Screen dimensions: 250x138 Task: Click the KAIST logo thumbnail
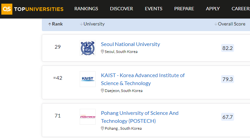tap(88, 79)
